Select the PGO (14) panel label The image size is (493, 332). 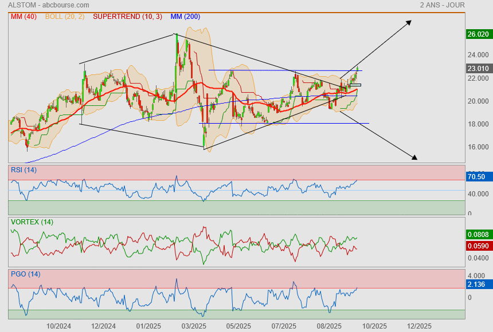(x=25, y=274)
